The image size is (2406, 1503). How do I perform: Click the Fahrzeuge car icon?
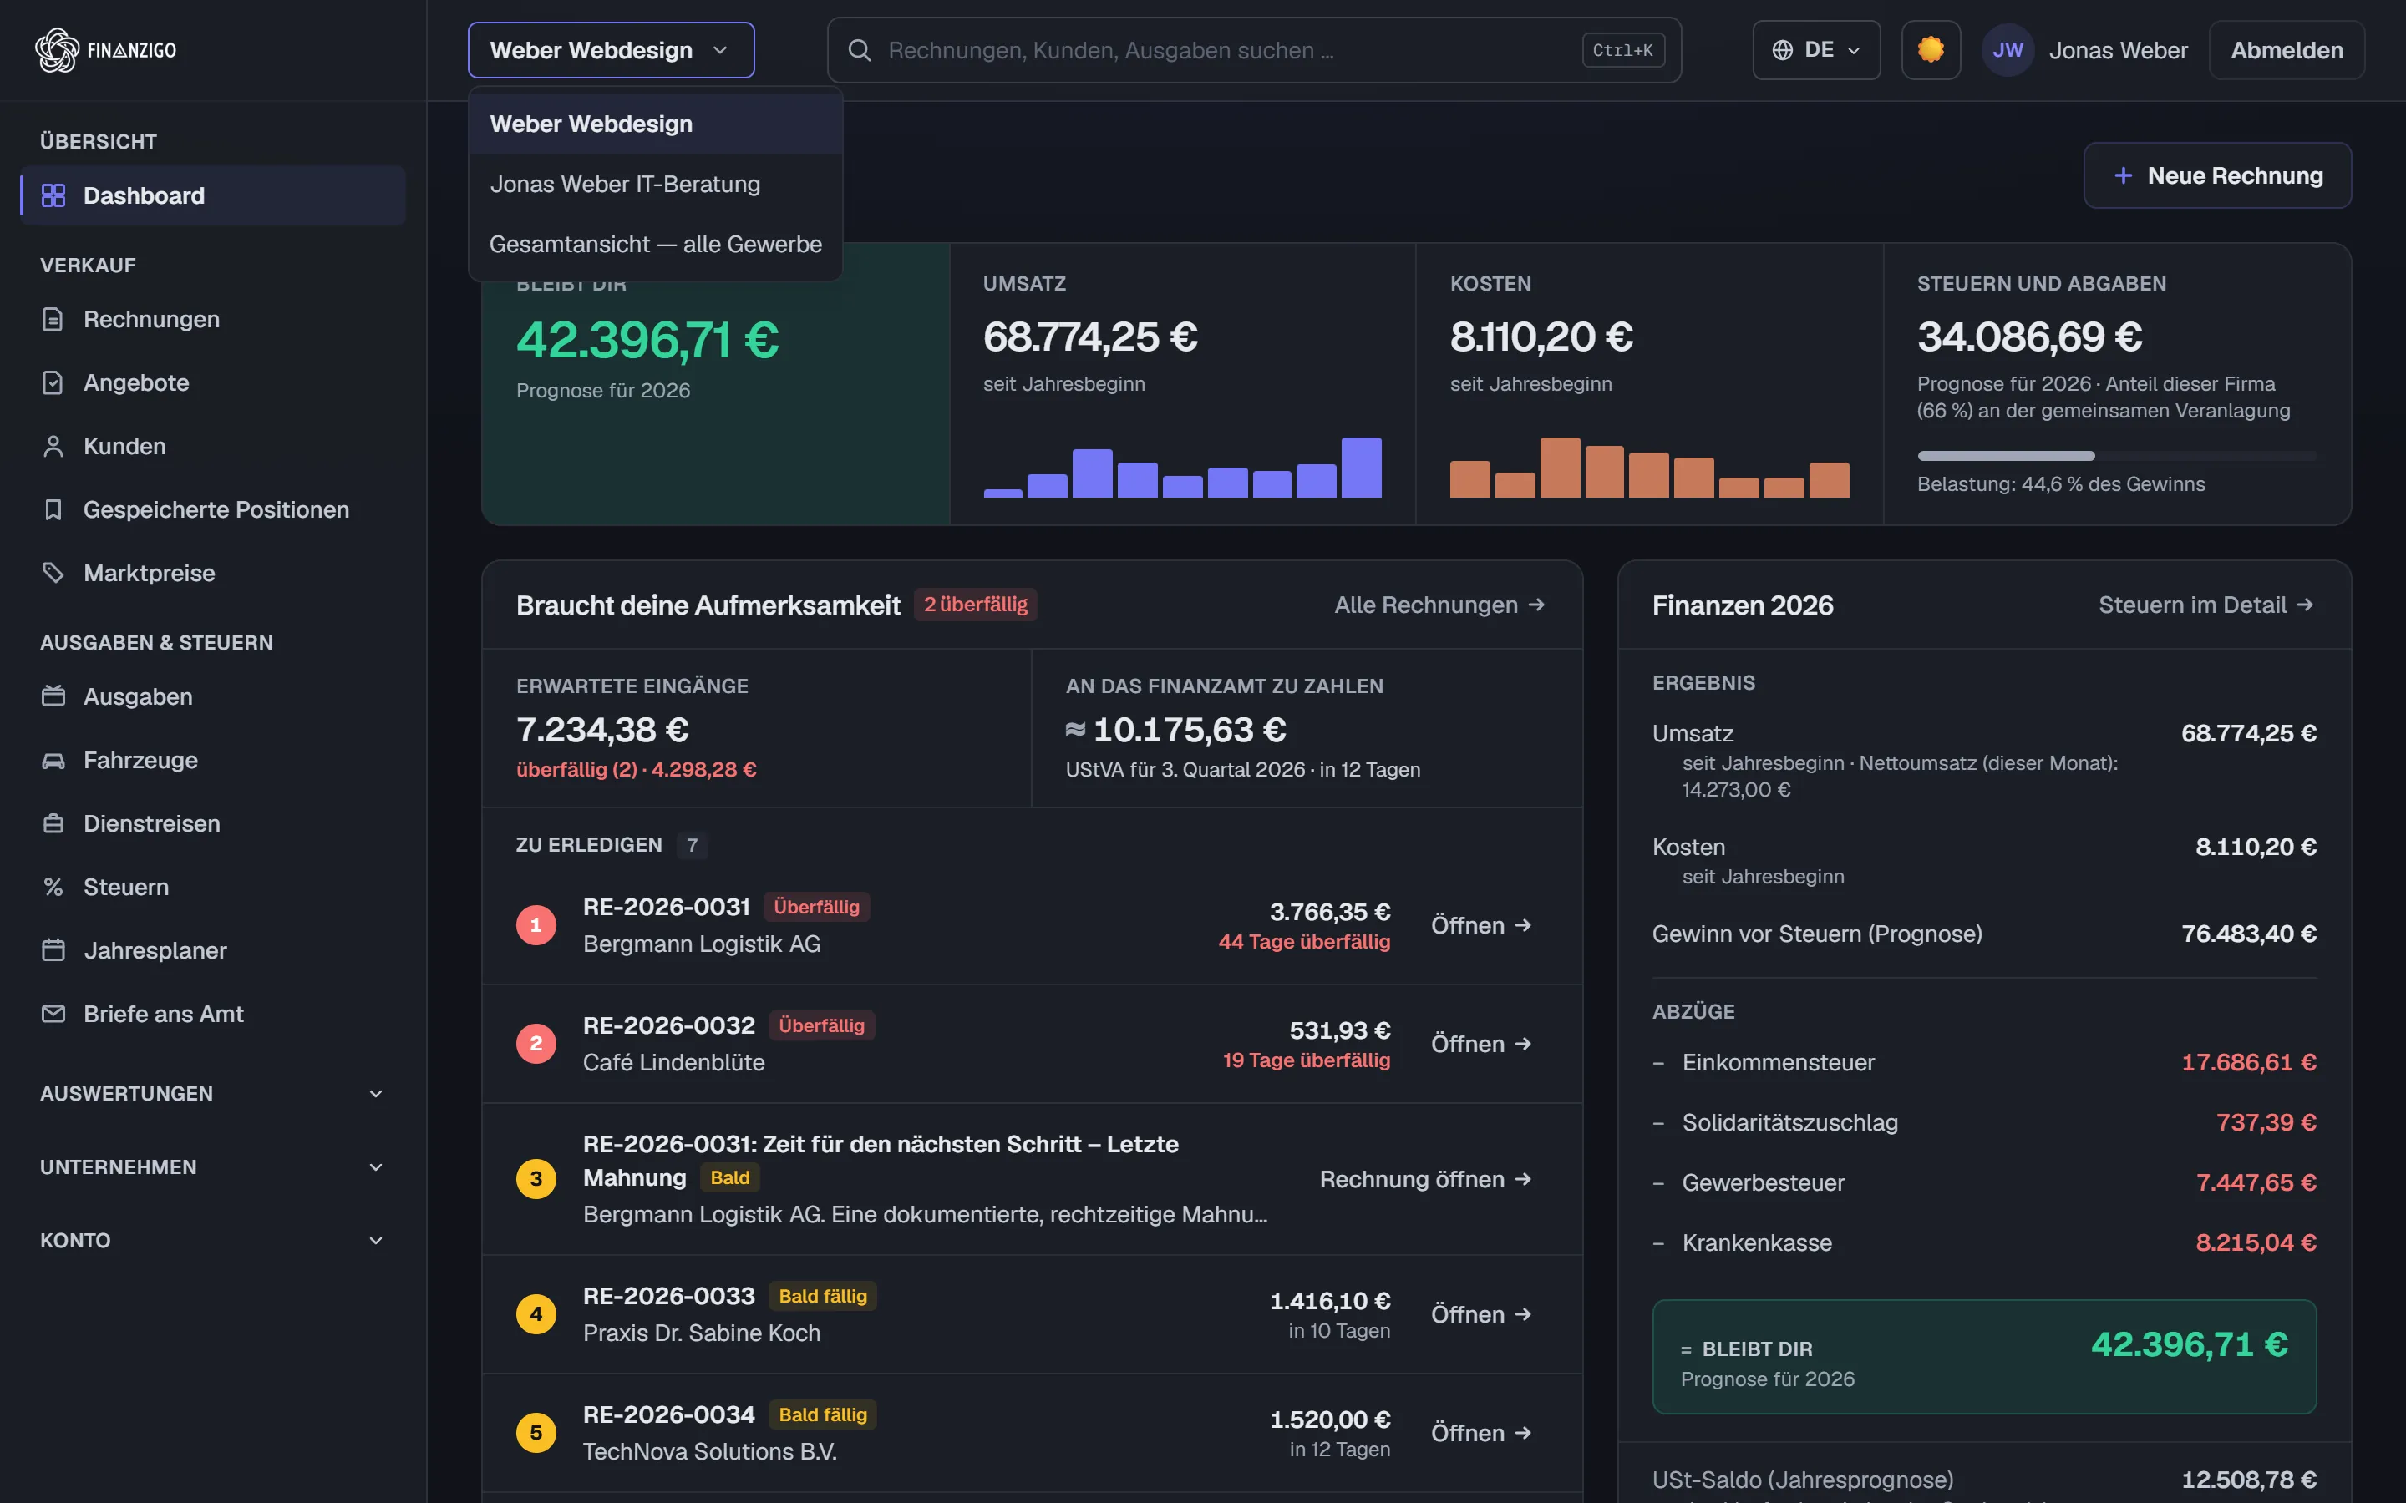click(53, 761)
